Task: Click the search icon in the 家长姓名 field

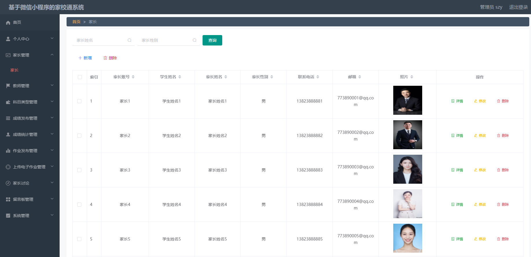Action: [x=129, y=40]
